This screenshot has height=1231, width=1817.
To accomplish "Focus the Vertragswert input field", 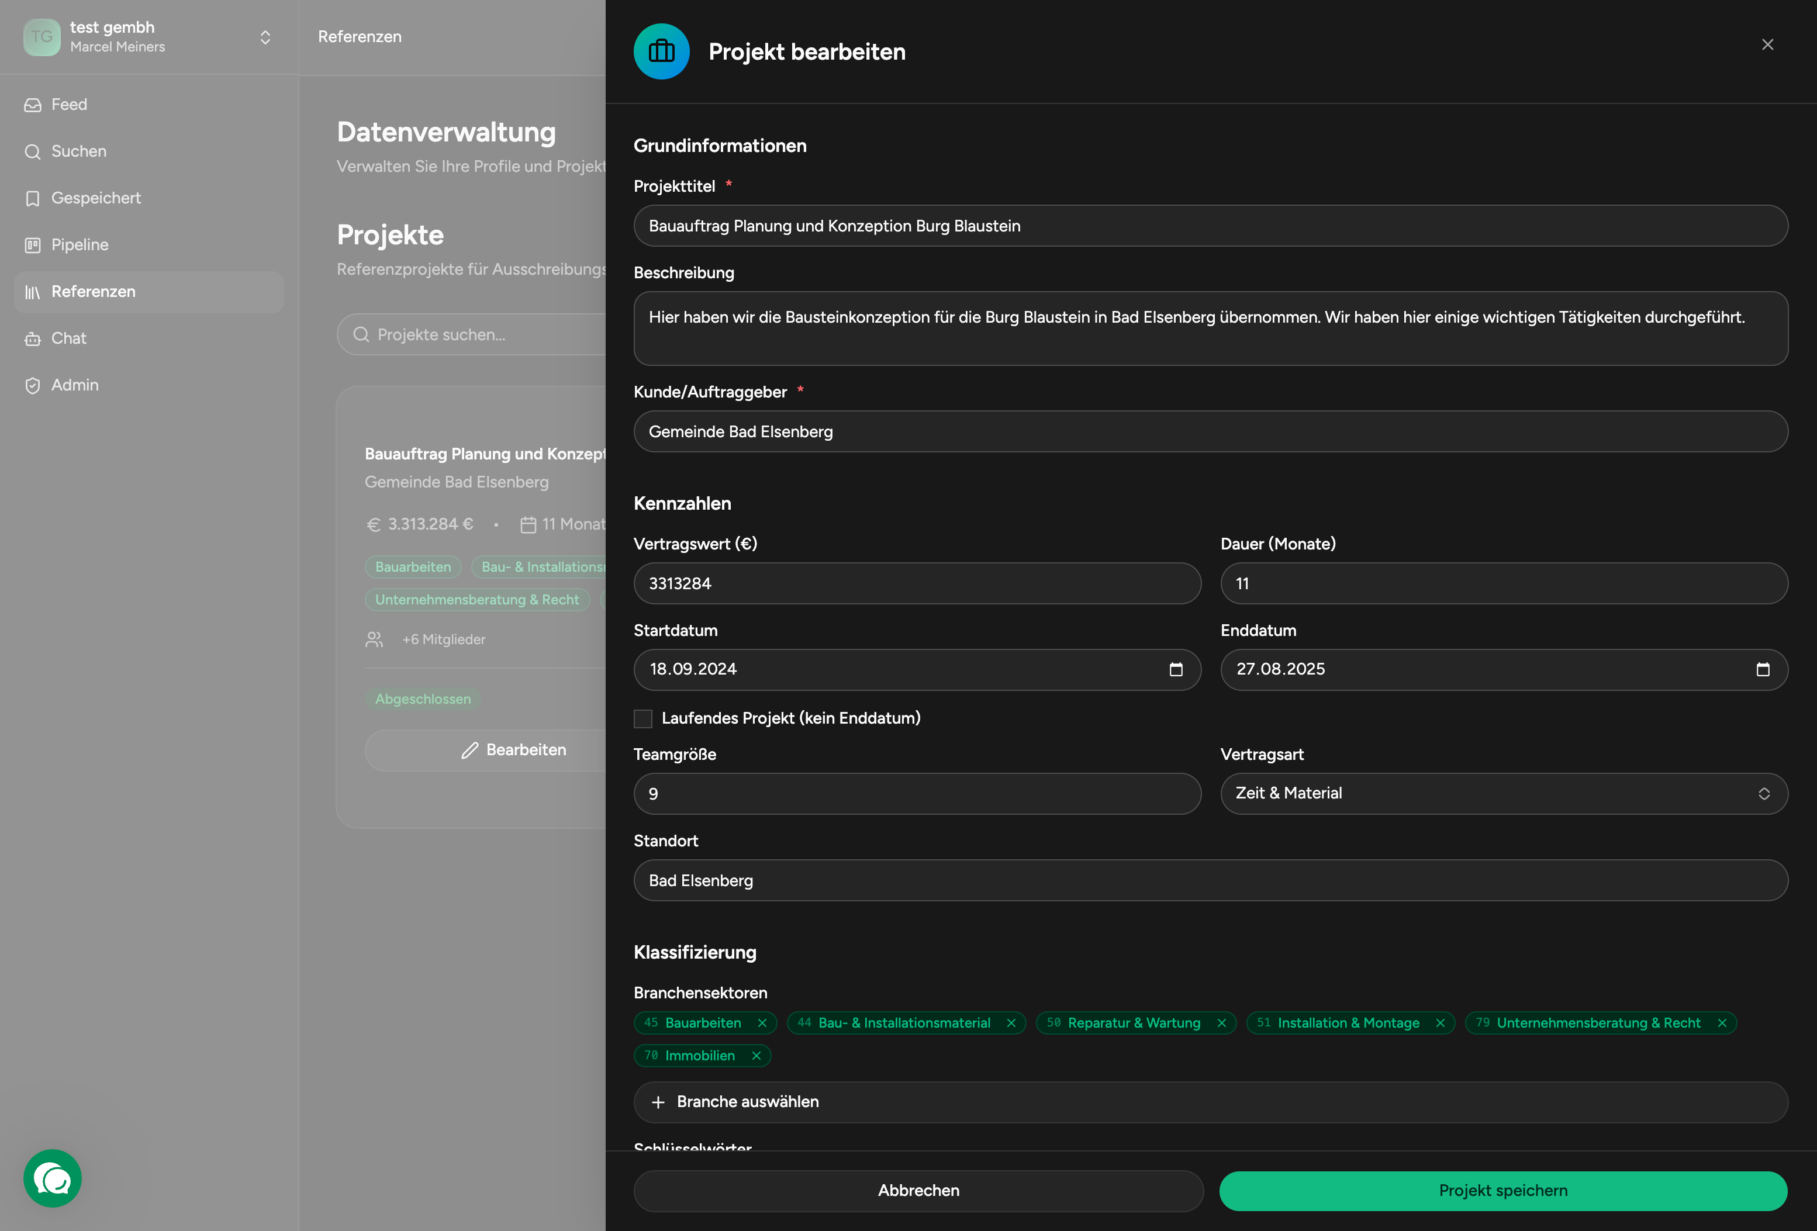I will 916,583.
